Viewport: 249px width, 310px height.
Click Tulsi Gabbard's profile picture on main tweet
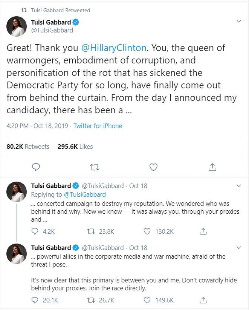(17, 26)
